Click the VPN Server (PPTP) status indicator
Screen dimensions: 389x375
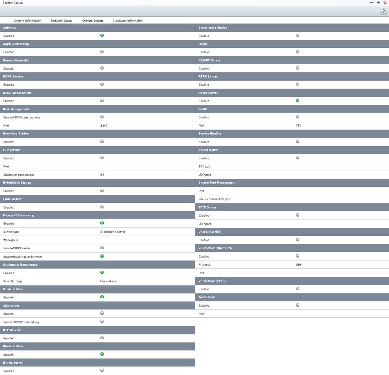[297, 289]
